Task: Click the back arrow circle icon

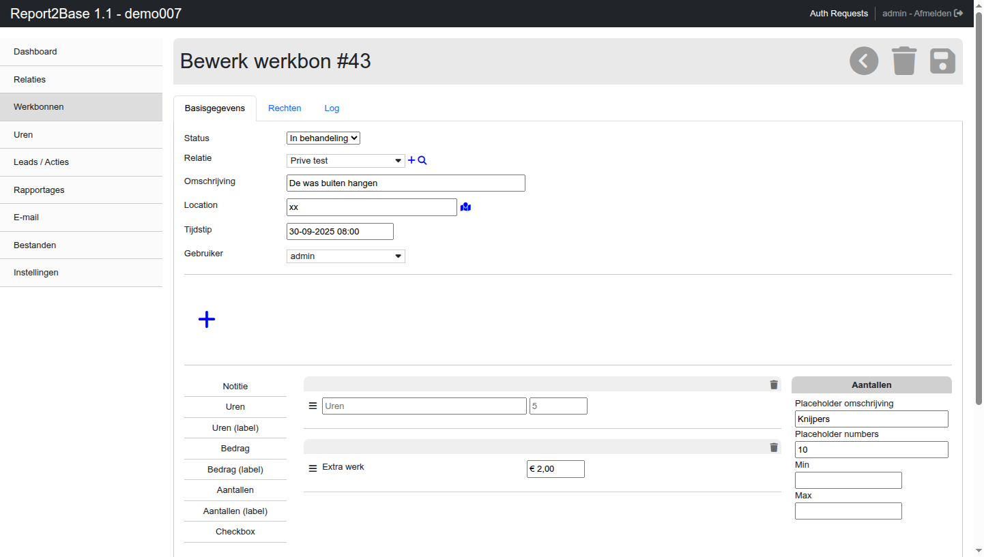Action: 864,61
